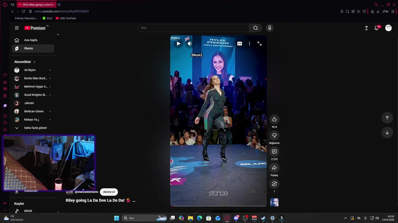Take a snapshot with the toolbar snapshot icon
This screenshot has width=398, height=223.
click(347, 11)
